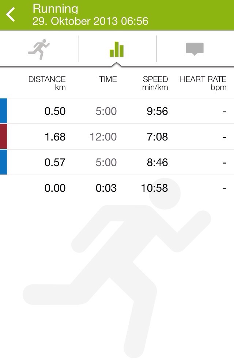Viewport: 234px width, 363px height.
Task: Select the red lap color marker
Action: [4, 136]
